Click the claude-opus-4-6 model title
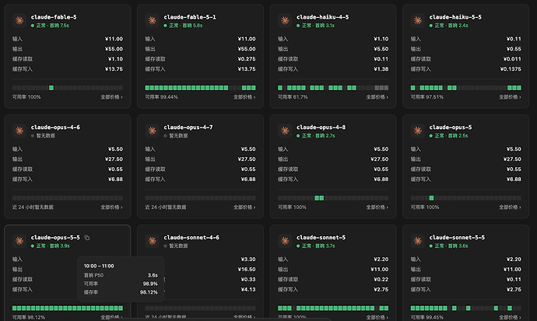The width and height of the screenshot is (537, 321). [55, 127]
